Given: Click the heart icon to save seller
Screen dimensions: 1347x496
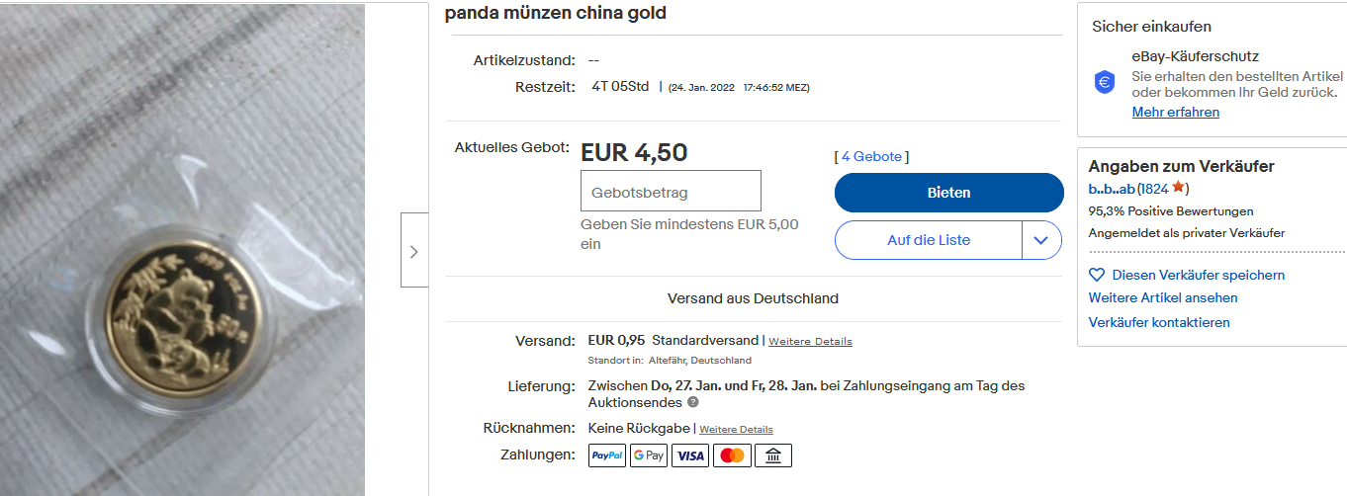Looking at the screenshot, I should [x=1096, y=275].
